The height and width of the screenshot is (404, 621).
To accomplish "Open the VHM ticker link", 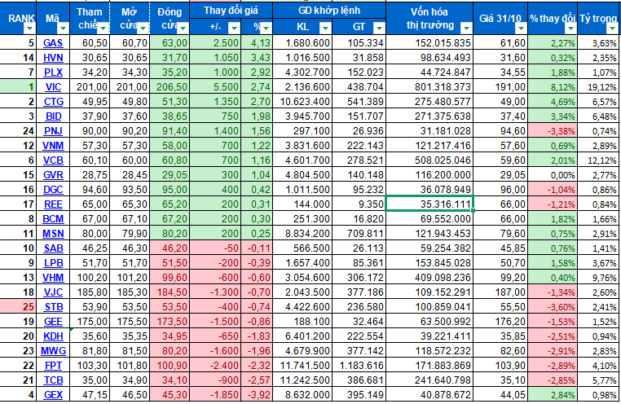I will (53, 277).
